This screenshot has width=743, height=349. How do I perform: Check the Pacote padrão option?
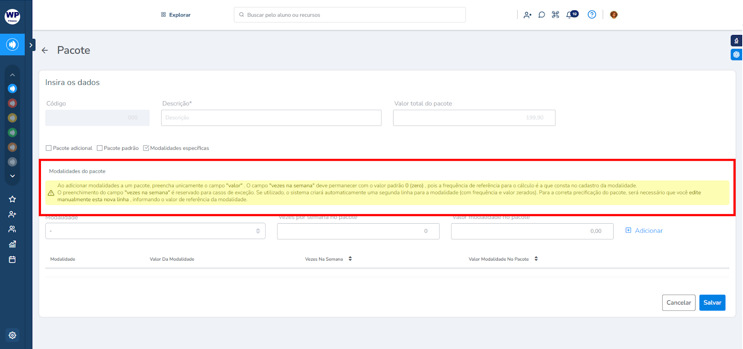pos(100,148)
